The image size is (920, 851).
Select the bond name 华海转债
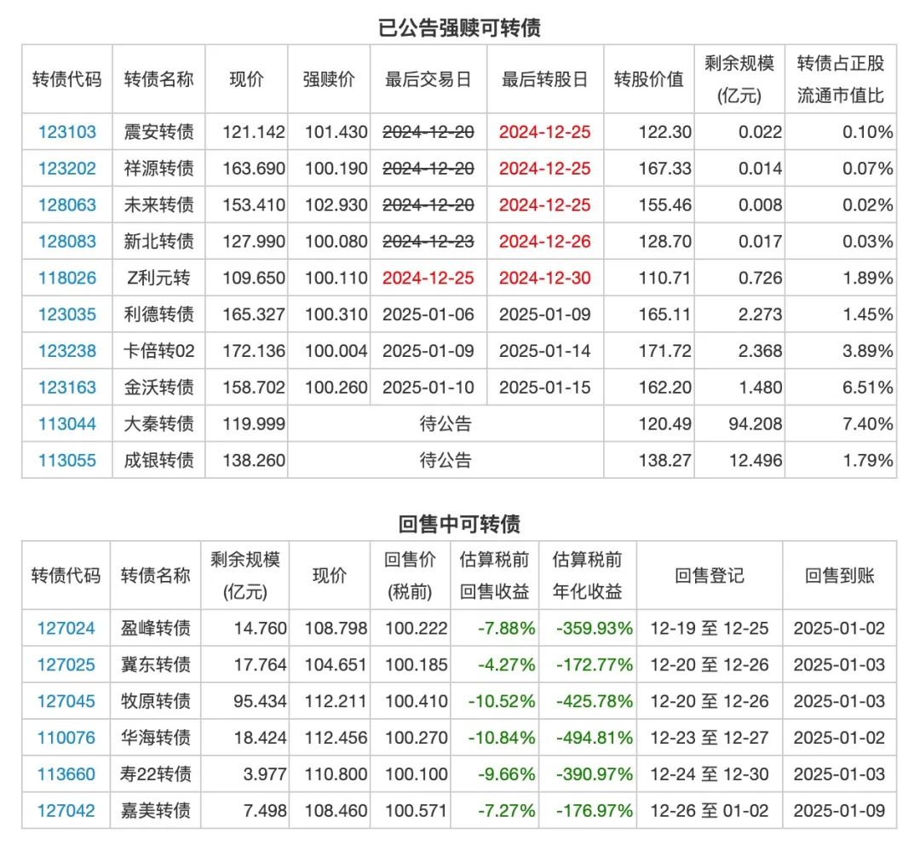(156, 738)
